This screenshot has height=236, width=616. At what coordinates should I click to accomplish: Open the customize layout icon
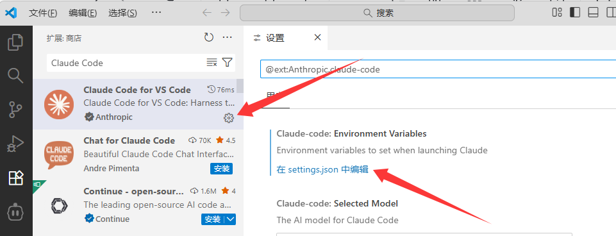556,13
